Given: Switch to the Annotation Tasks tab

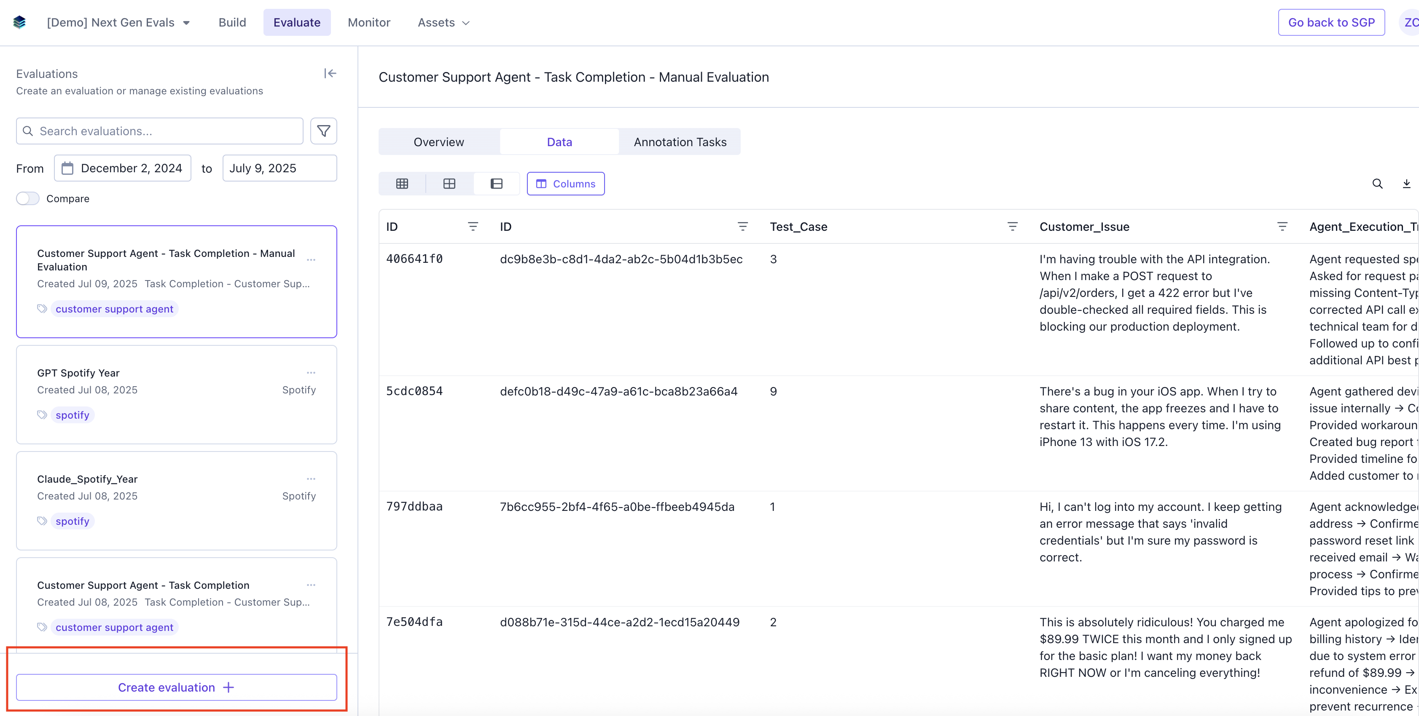Looking at the screenshot, I should [680, 142].
